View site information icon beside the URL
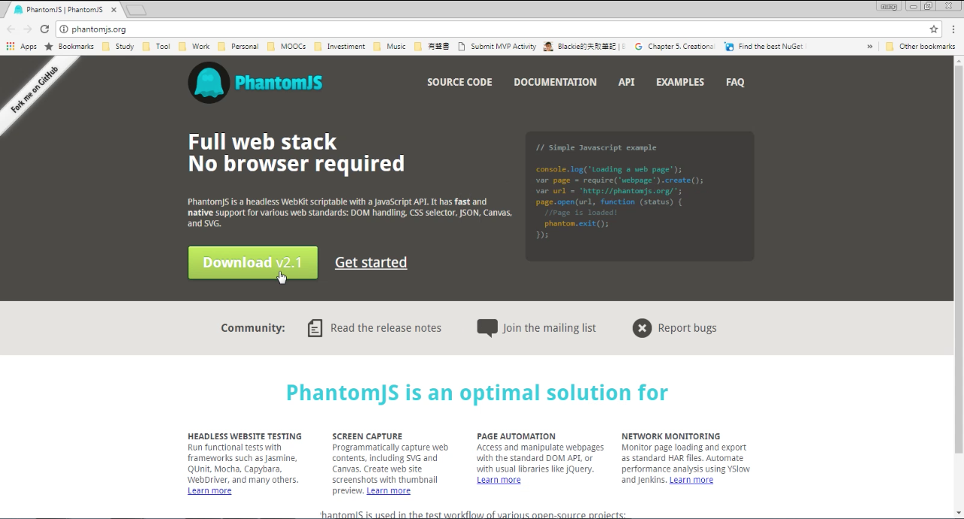 click(x=64, y=29)
